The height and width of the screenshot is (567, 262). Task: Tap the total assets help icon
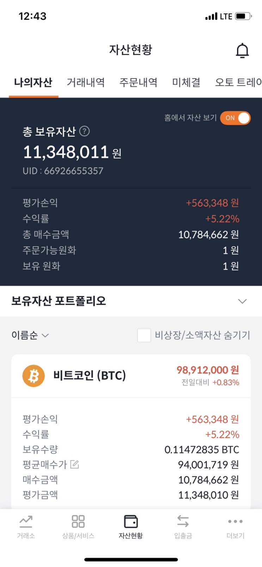(84, 131)
